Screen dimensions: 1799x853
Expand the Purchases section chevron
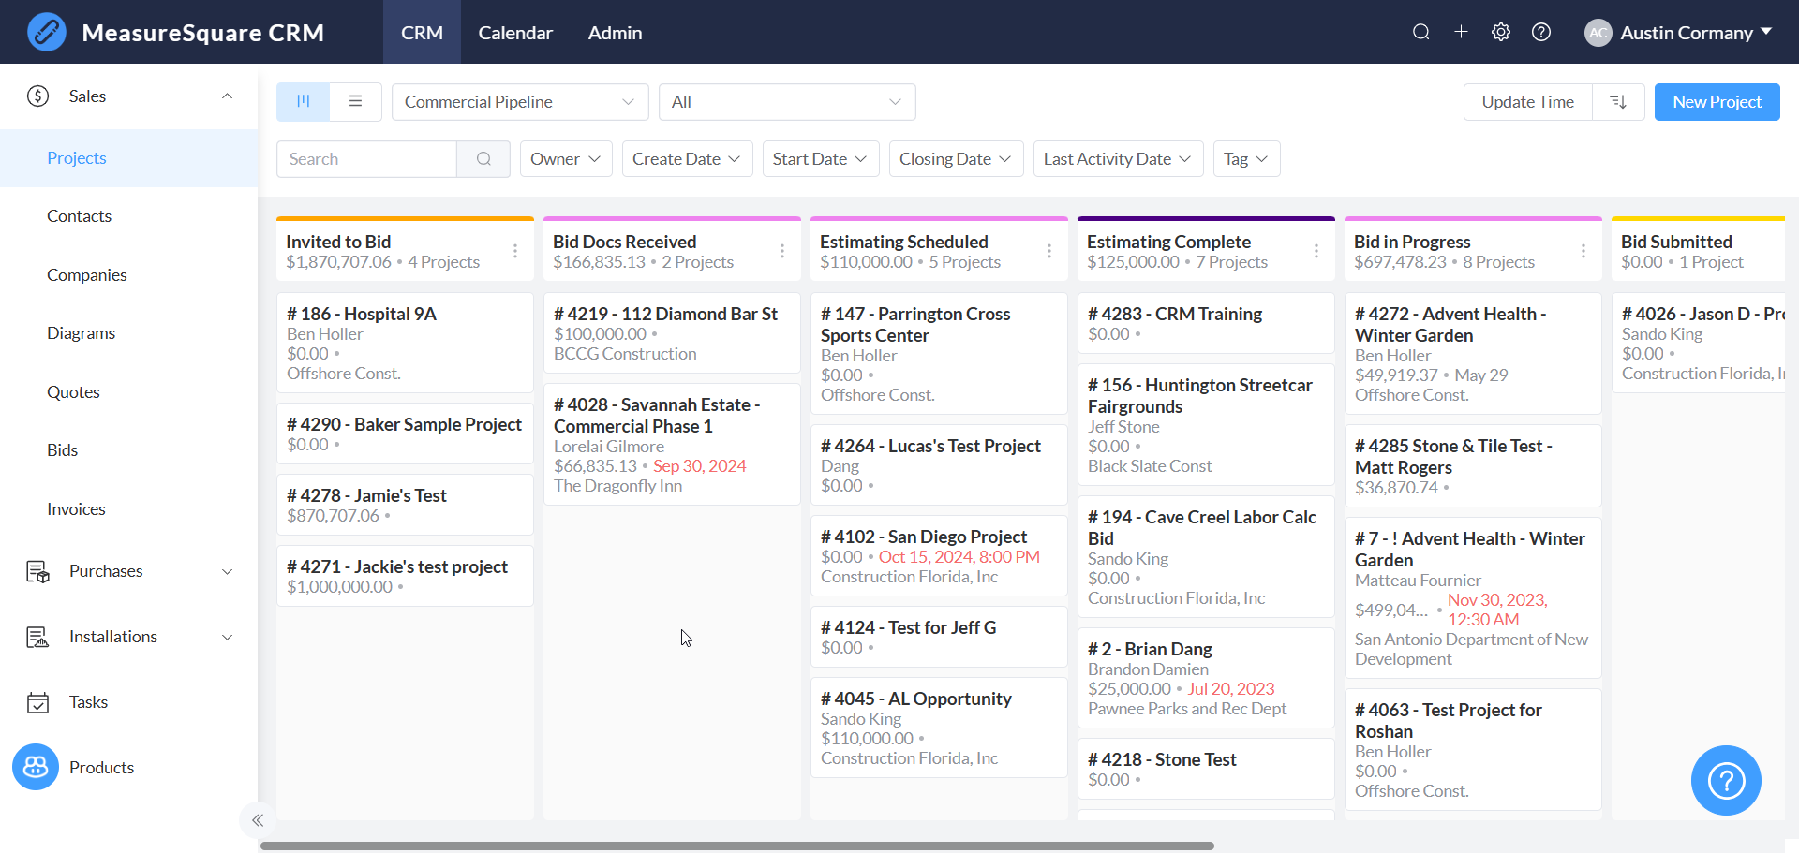[227, 571]
